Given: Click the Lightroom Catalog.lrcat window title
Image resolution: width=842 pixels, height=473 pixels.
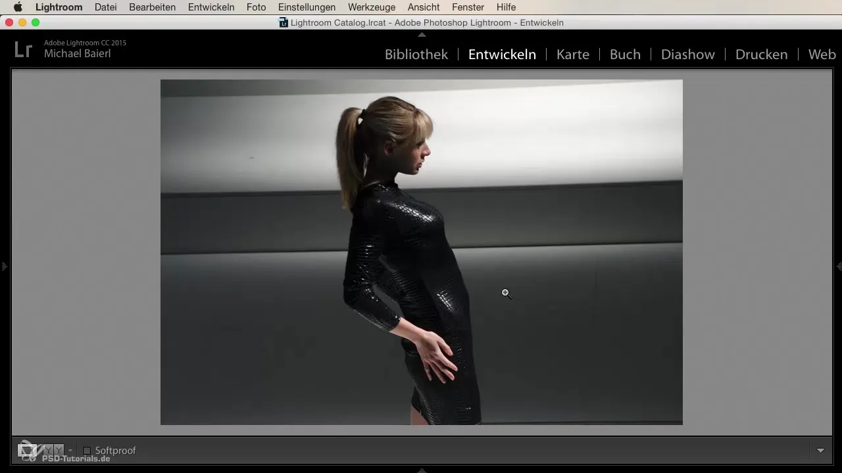Looking at the screenshot, I should [x=426, y=23].
